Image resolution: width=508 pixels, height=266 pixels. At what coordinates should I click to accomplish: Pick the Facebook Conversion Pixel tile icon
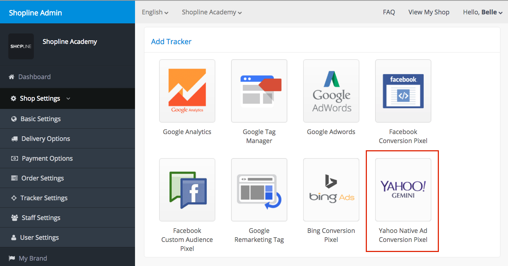[403, 91]
